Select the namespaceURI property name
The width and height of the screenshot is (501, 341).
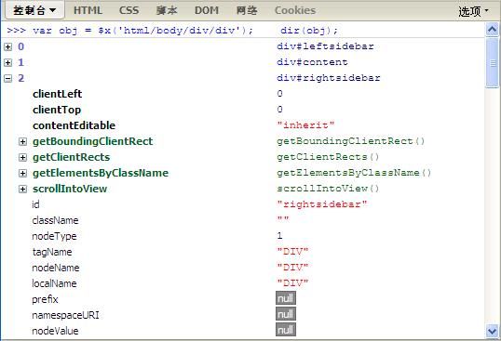[x=65, y=316]
